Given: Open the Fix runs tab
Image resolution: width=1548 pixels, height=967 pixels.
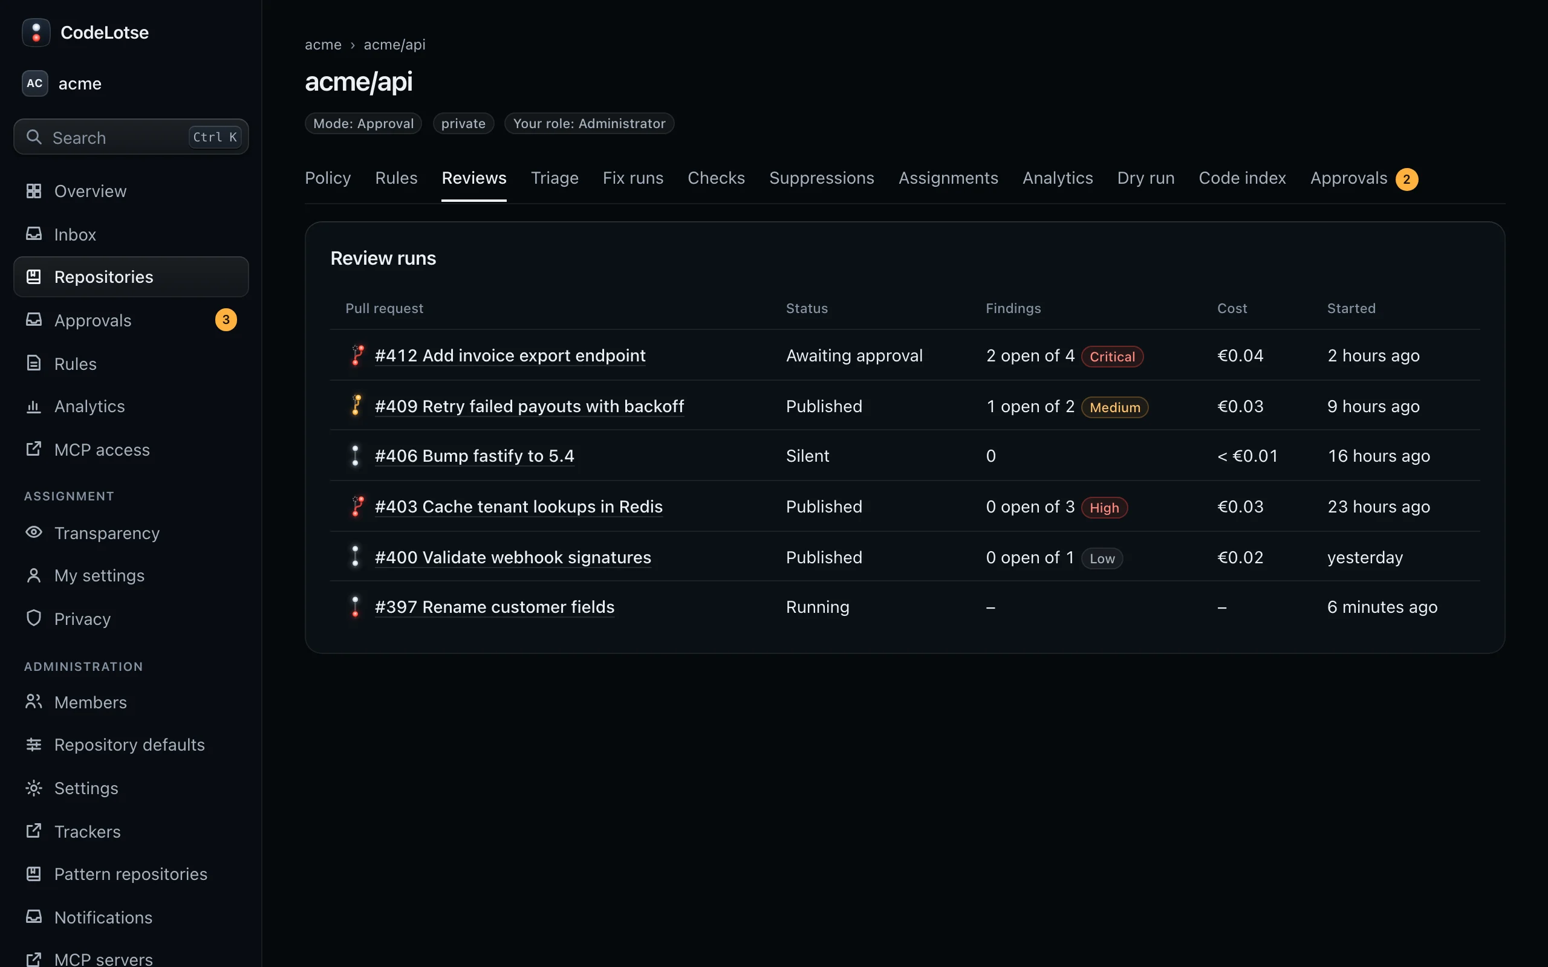Looking at the screenshot, I should point(633,178).
